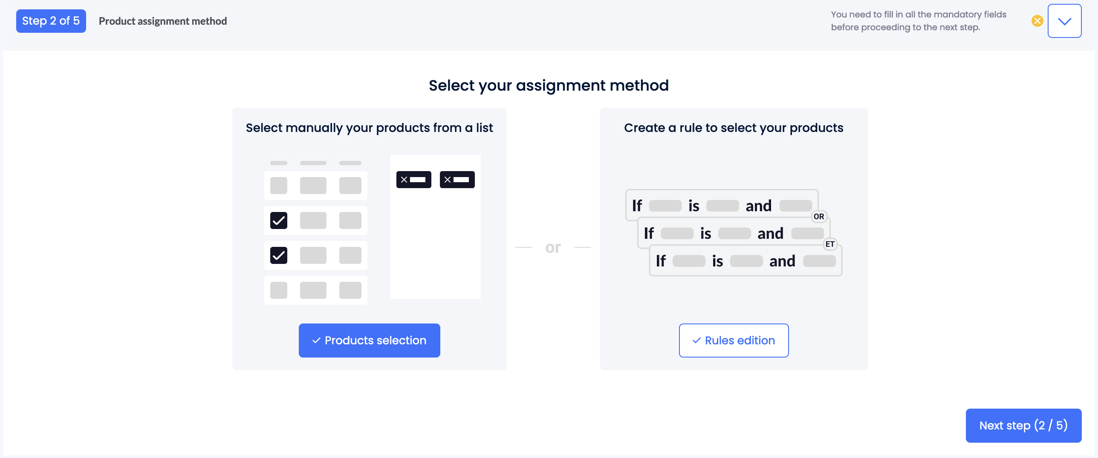This screenshot has width=1098, height=458.
Task: Toggle the first checked product row checkbox
Action: coord(279,220)
